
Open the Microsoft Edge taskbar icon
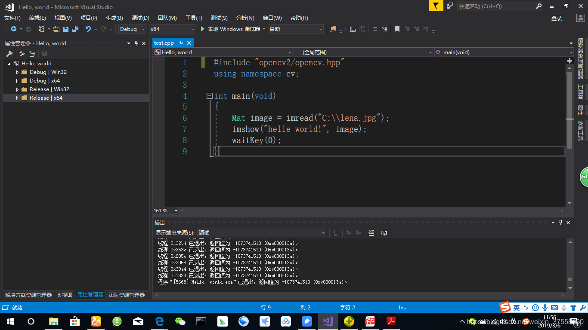pyautogui.click(x=159, y=321)
